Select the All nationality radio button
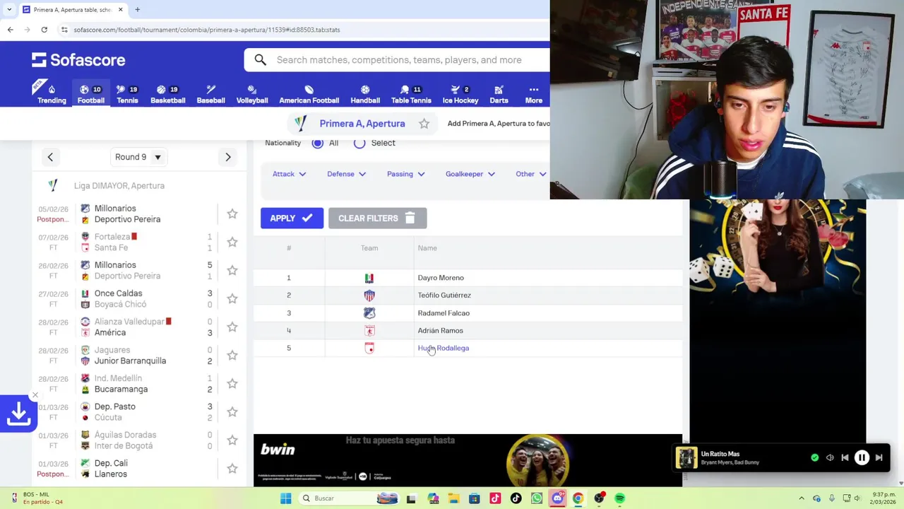 click(x=318, y=143)
